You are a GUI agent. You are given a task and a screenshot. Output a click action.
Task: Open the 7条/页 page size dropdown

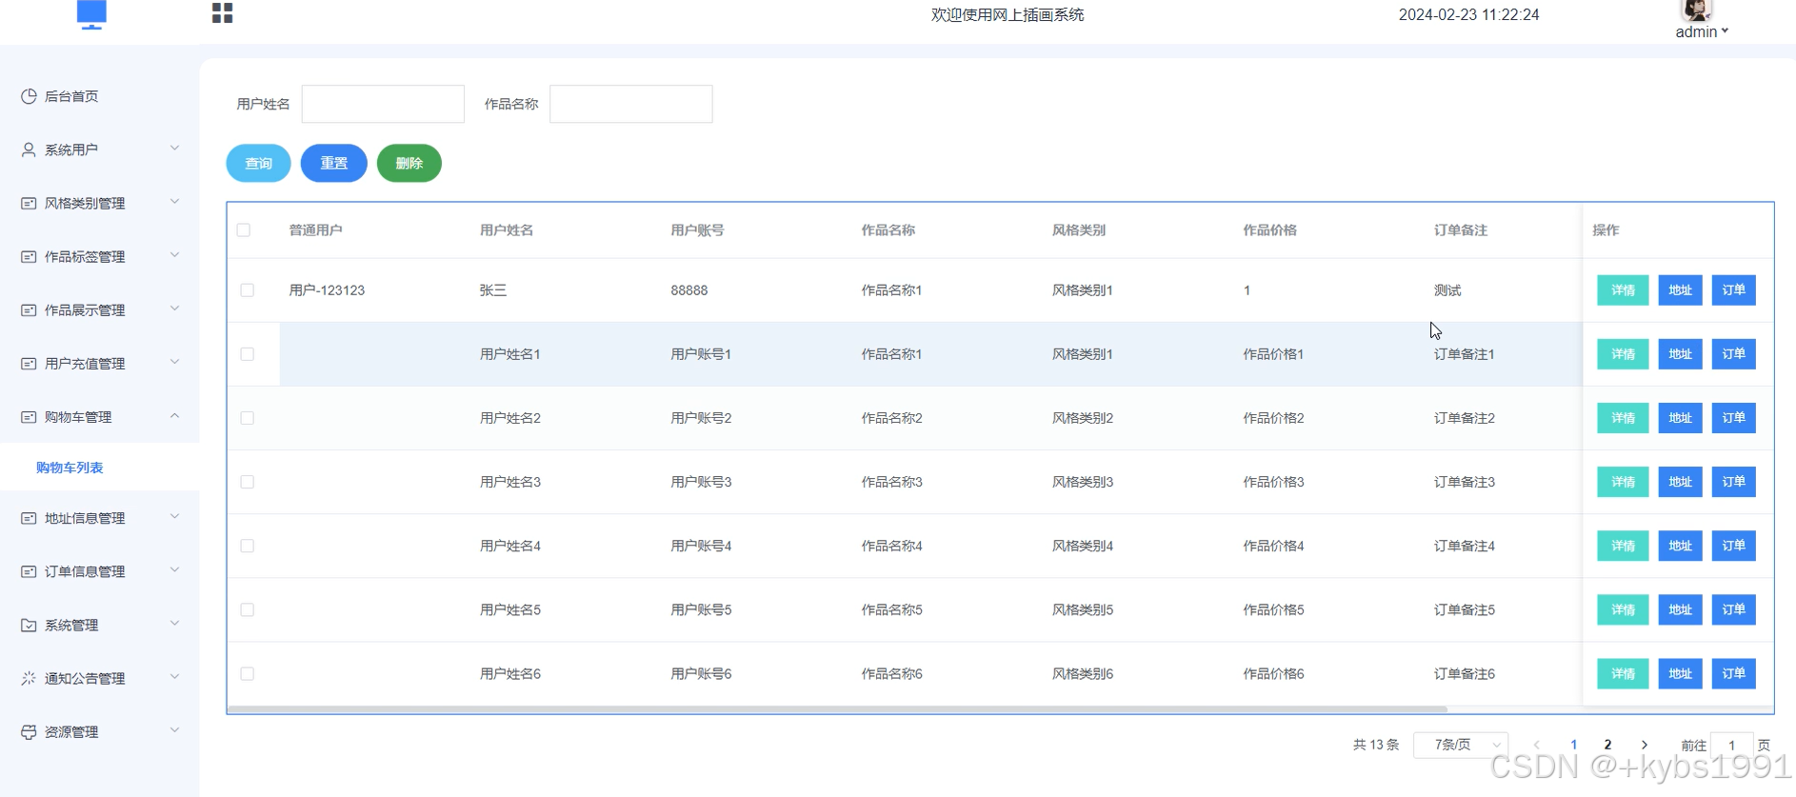pyautogui.click(x=1462, y=745)
